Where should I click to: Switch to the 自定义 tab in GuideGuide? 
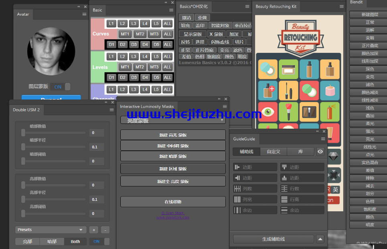[x=274, y=152]
